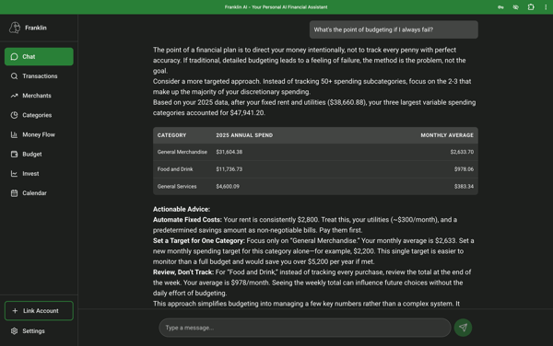553x346 pixels.
Task: Click the Automate Fixed Costs bold text
Action: pos(187,220)
